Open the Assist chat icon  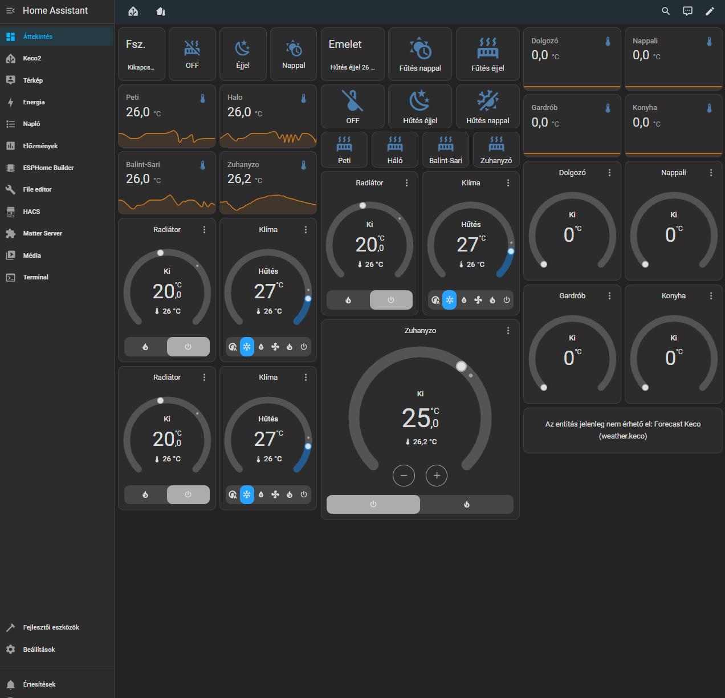[688, 11]
